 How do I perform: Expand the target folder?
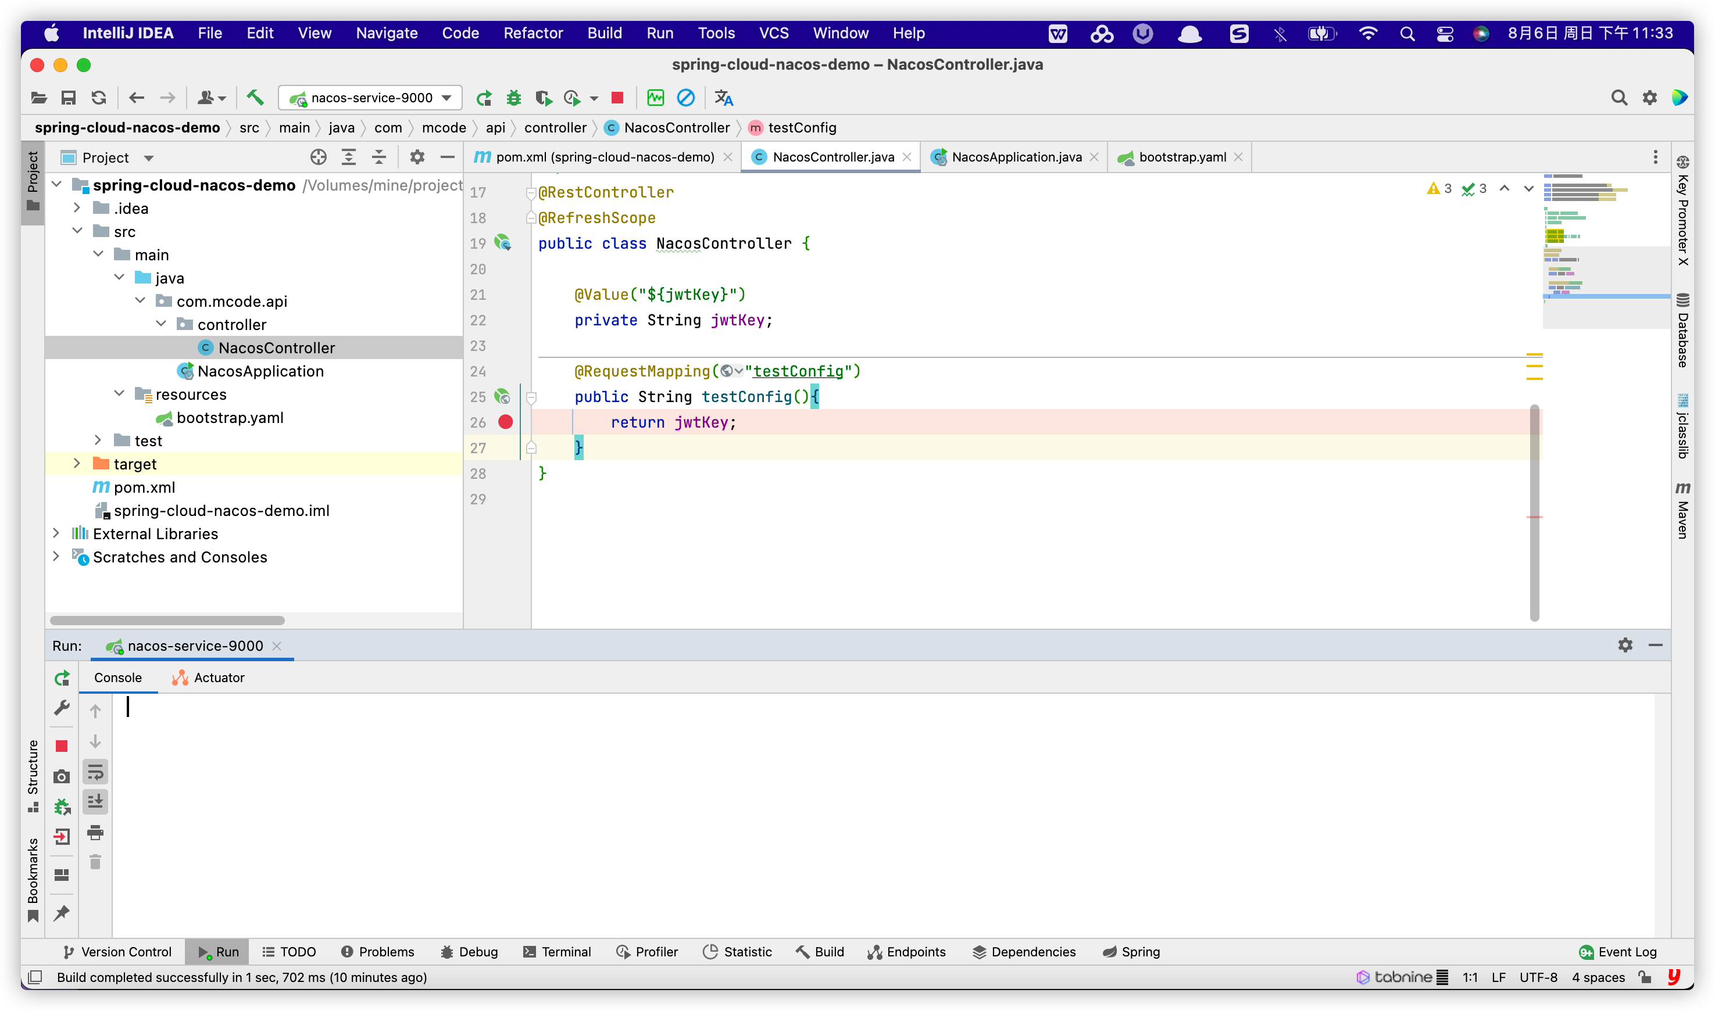(77, 464)
